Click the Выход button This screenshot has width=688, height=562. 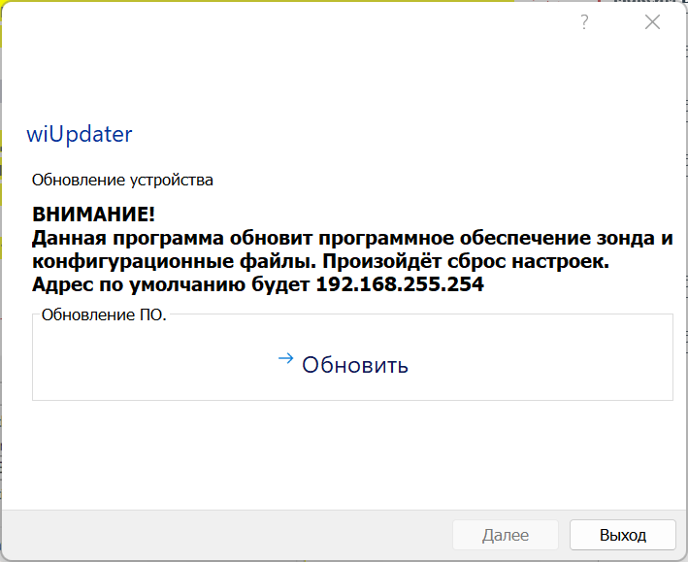[623, 535]
